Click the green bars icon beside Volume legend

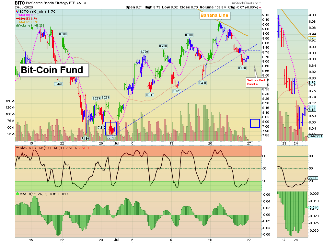click(17, 25)
